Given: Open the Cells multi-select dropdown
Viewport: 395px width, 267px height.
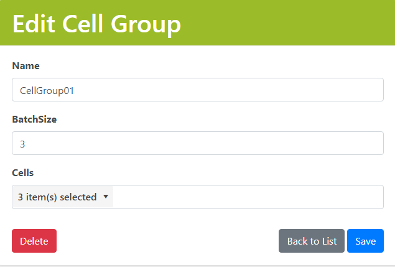Looking at the screenshot, I should [x=63, y=197].
